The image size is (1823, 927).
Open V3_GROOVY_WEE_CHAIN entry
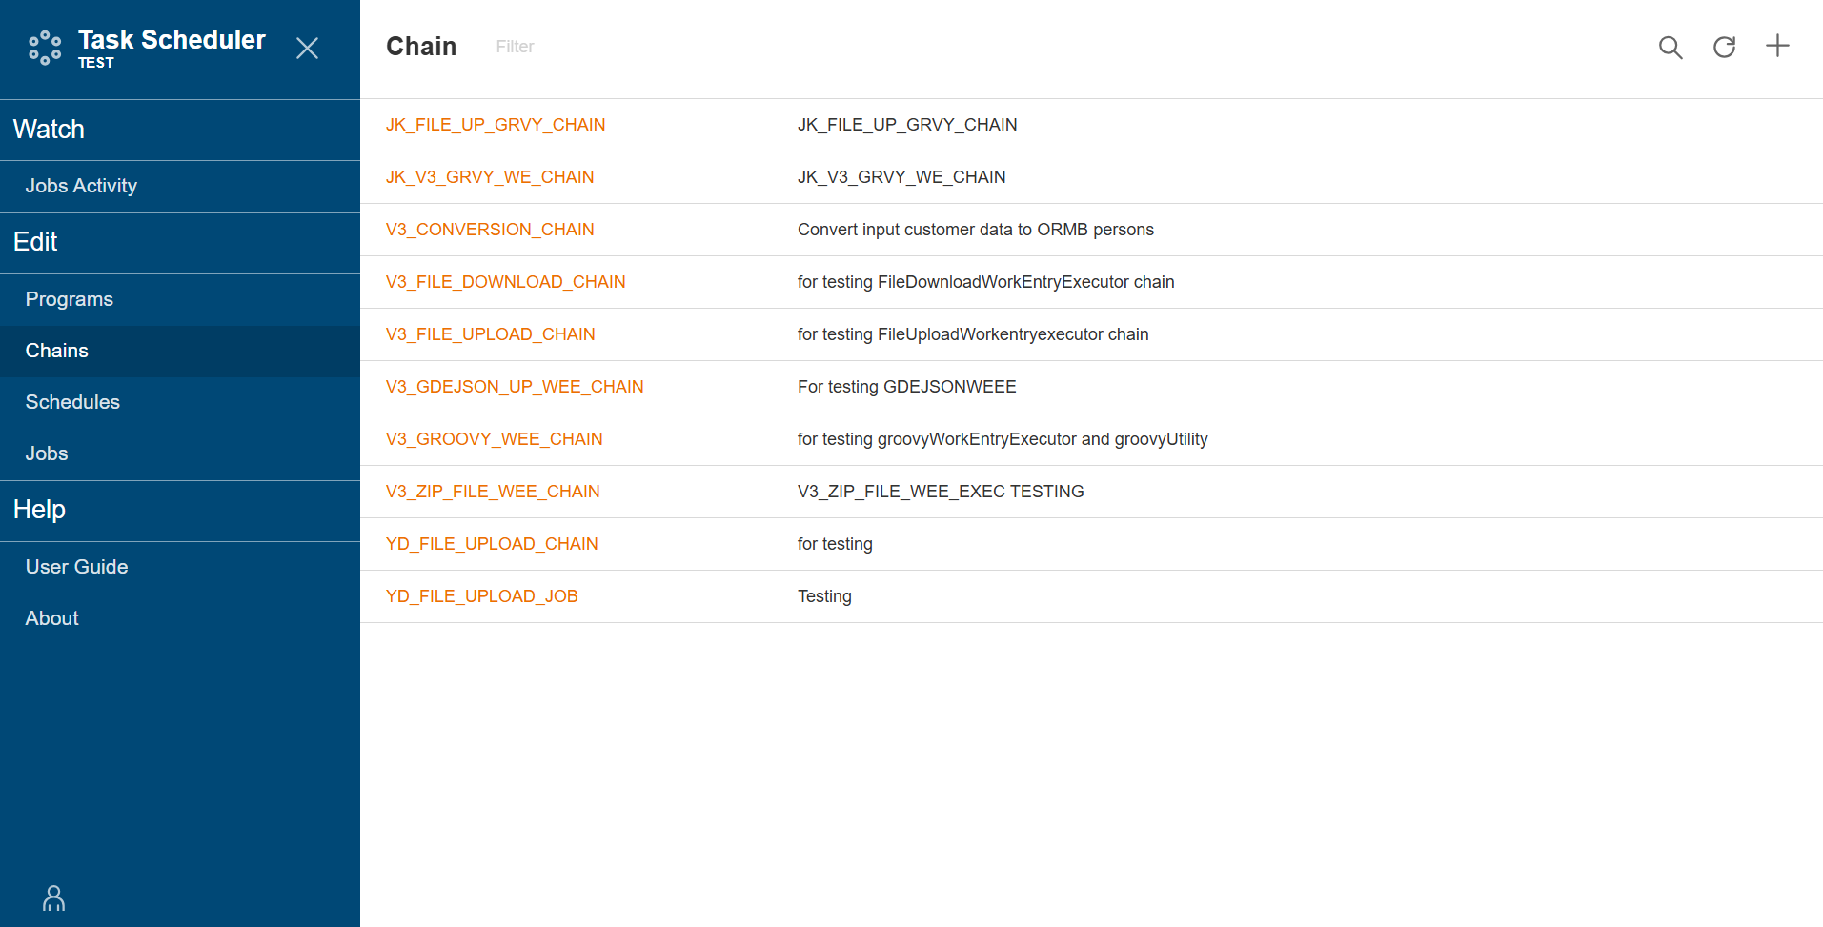click(x=494, y=439)
